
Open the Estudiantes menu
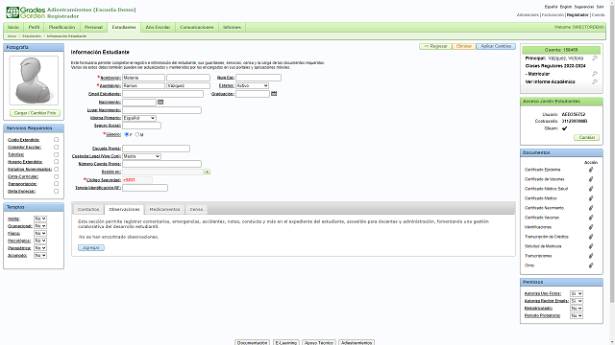[x=124, y=27]
